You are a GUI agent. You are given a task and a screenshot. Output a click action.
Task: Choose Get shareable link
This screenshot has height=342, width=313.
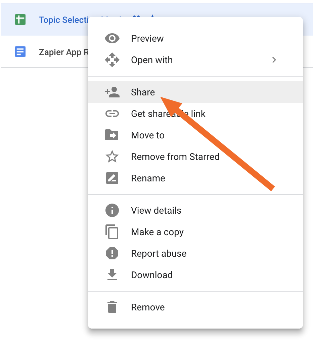(168, 114)
